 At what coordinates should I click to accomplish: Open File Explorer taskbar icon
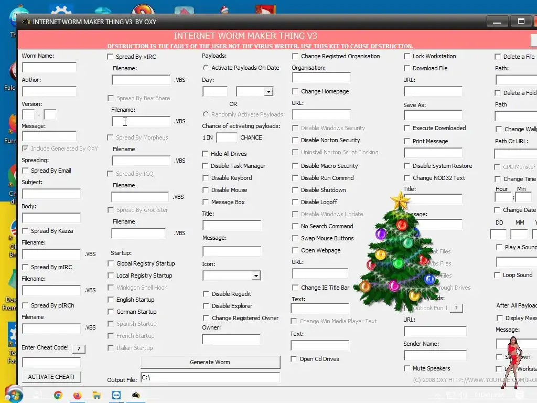tap(97, 396)
